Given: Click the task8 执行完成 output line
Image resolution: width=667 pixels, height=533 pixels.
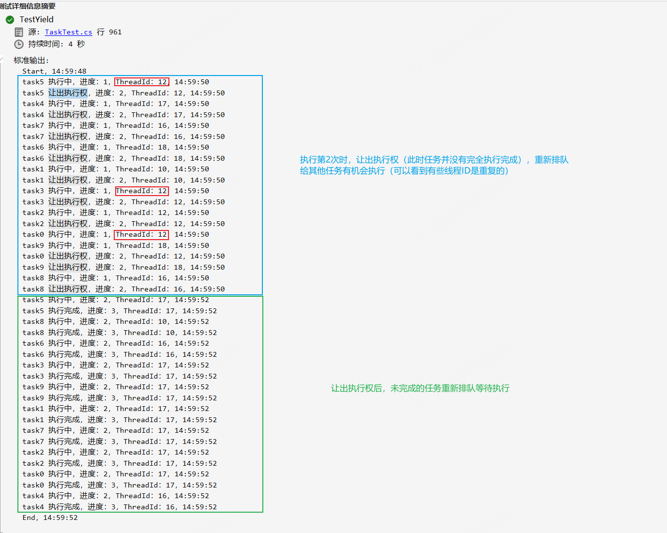Looking at the screenshot, I should click(119, 333).
